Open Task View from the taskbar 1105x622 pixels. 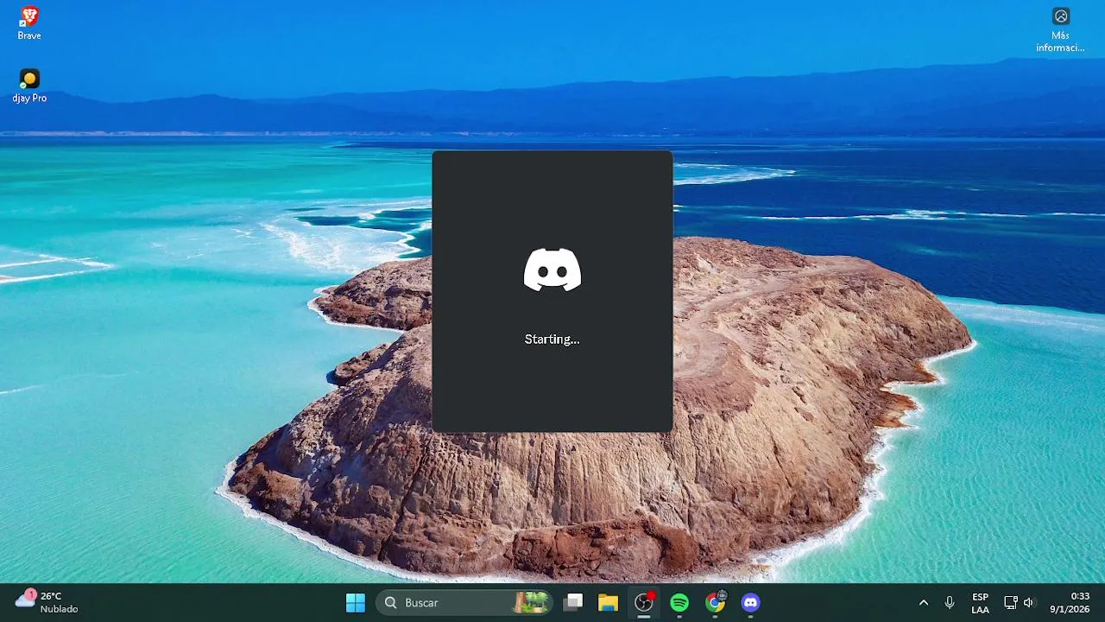tap(573, 603)
